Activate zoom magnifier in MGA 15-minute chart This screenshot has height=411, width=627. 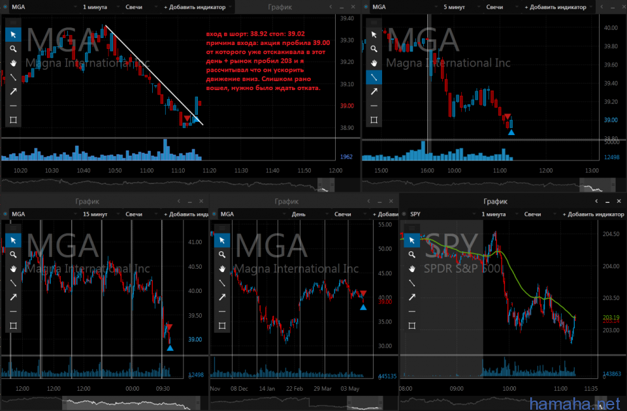pyautogui.click(x=13, y=254)
